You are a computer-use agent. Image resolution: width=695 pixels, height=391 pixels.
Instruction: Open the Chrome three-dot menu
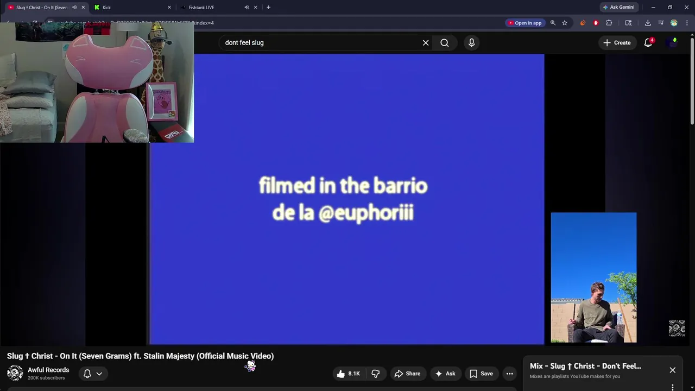(x=687, y=23)
